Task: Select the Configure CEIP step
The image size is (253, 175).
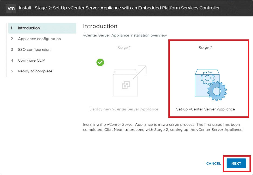Action: [x=42, y=60]
